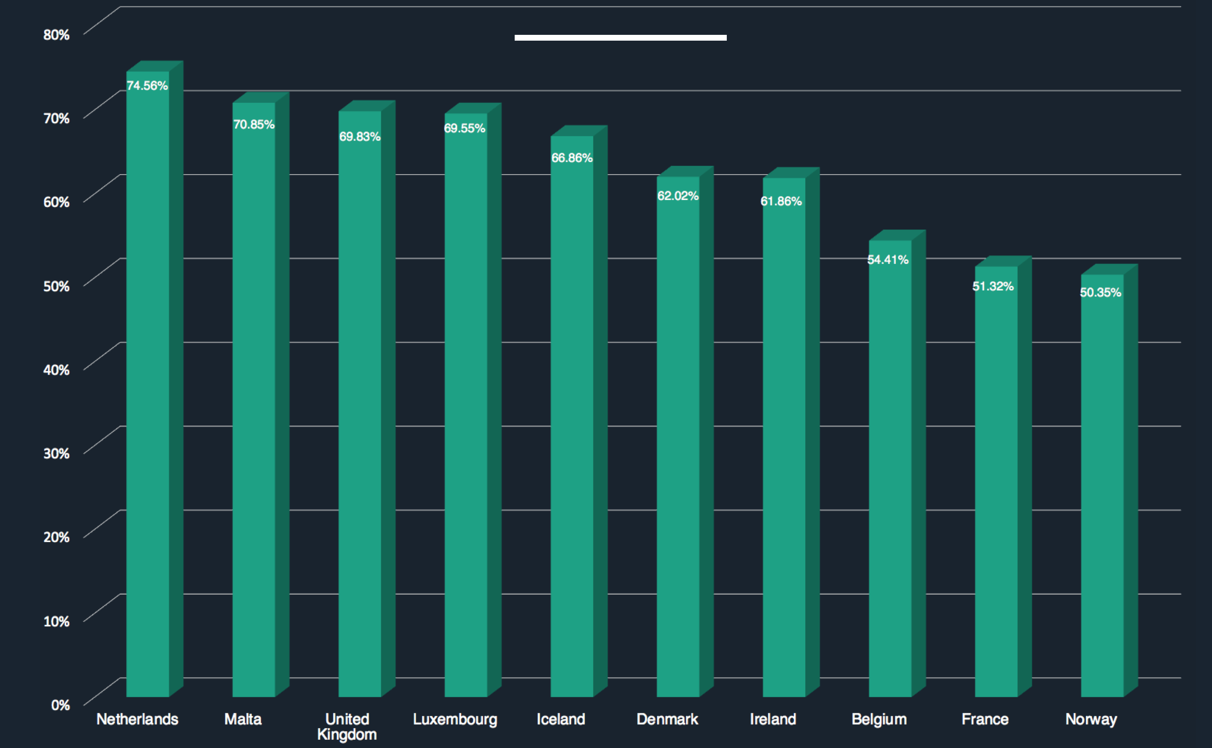Click the 74.56% data label

click(147, 85)
